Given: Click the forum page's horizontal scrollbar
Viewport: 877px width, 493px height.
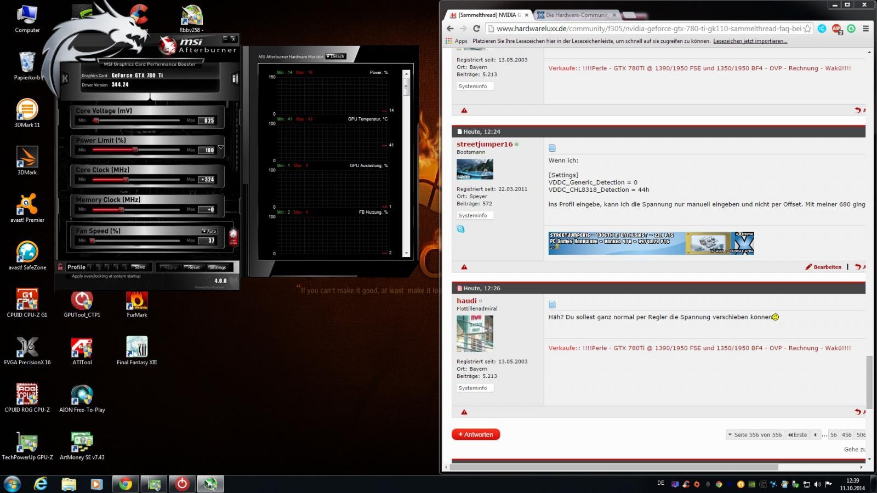Looking at the screenshot, I should (614, 467).
